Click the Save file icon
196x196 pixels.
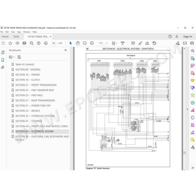click(x=3, y=43)
